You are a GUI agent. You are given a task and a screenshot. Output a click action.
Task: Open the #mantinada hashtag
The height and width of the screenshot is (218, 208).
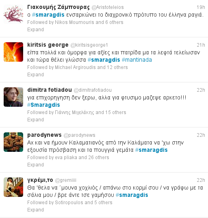point(137,60)
